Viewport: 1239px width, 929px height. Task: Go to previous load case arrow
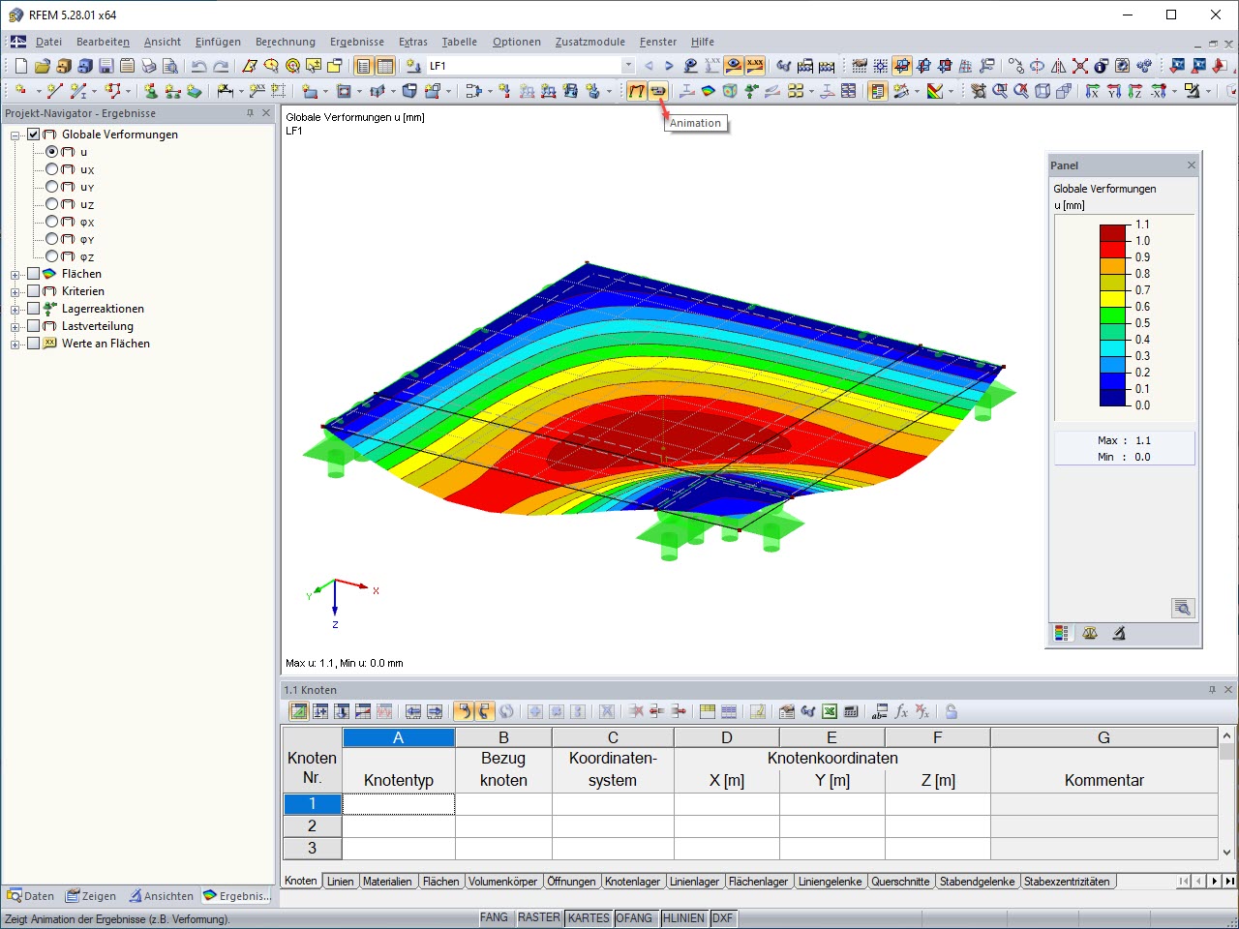click(x=649, y=66)
